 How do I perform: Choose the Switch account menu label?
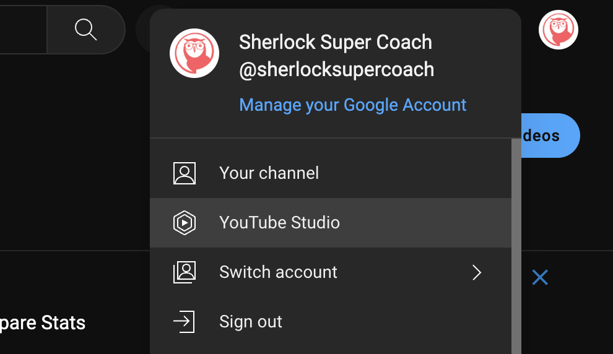pyautogui.click(x=278, y=272)
